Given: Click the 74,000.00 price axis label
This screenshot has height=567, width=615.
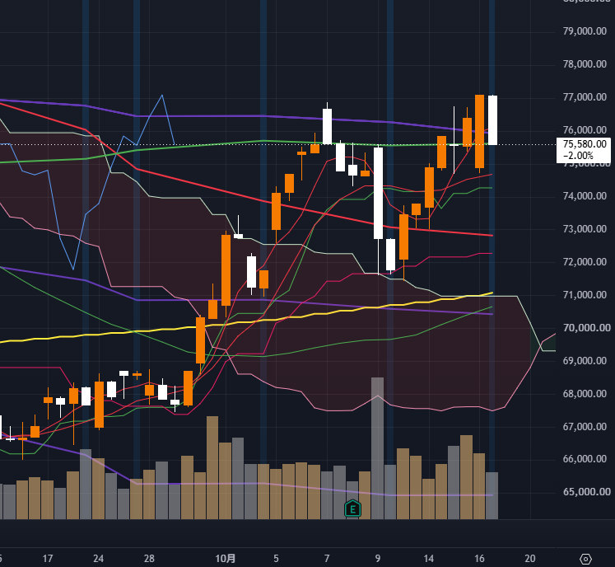Looking at the screenshot, I should click(585, 196).
